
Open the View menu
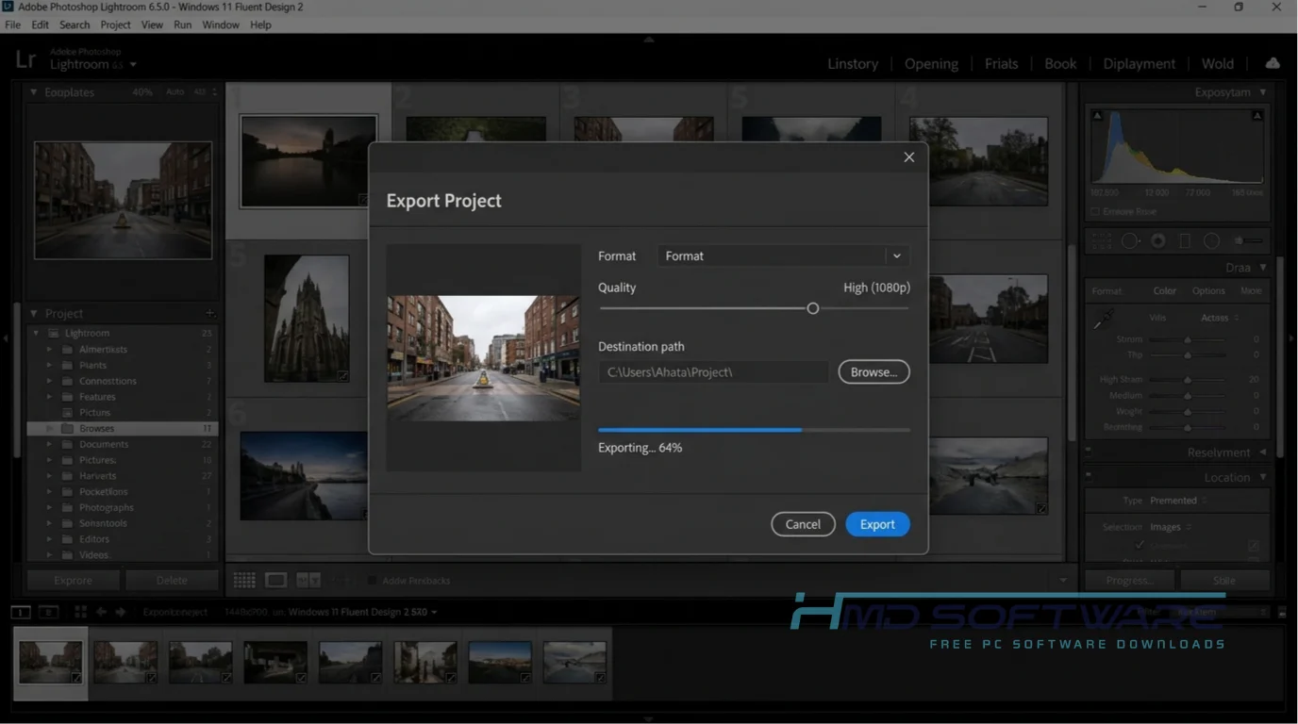pos(152,25)
